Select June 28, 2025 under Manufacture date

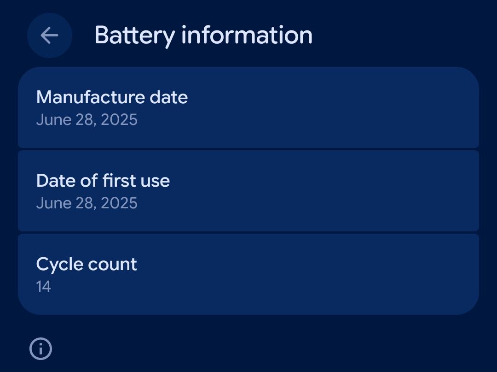[87, 120]
